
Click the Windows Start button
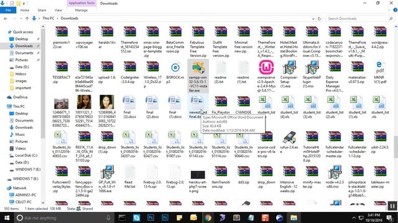(7, 217)
